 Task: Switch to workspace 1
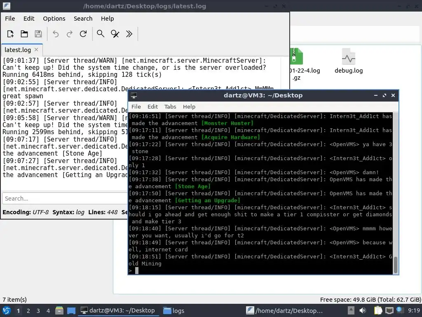(18, 311)
